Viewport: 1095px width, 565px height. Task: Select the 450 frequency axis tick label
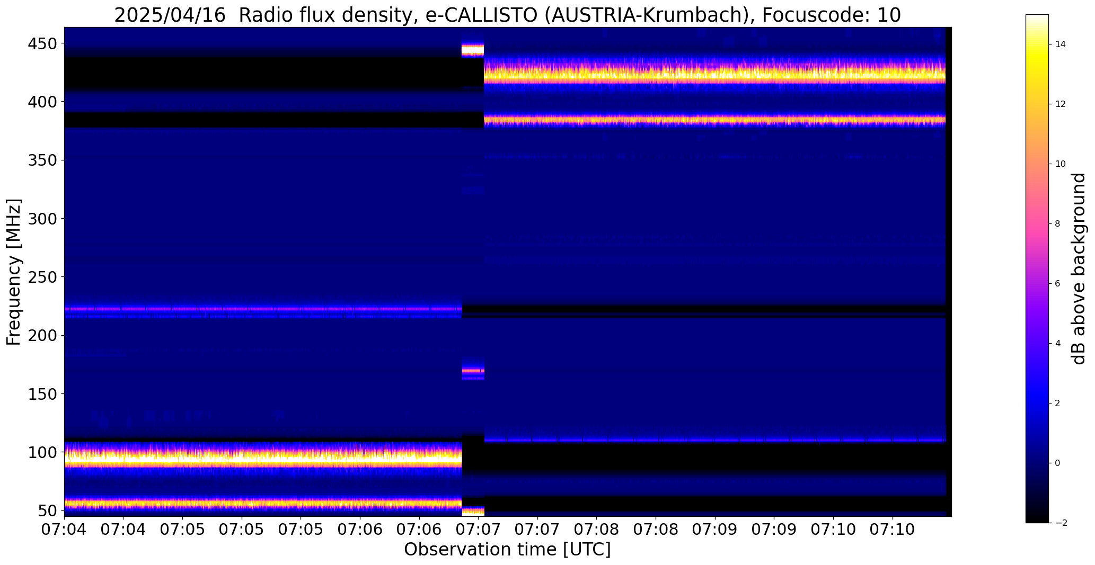coord(42,43)
